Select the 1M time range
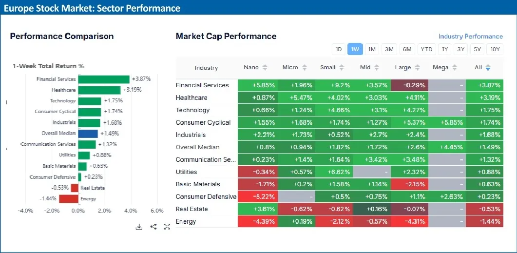 (x=372, y=49)
